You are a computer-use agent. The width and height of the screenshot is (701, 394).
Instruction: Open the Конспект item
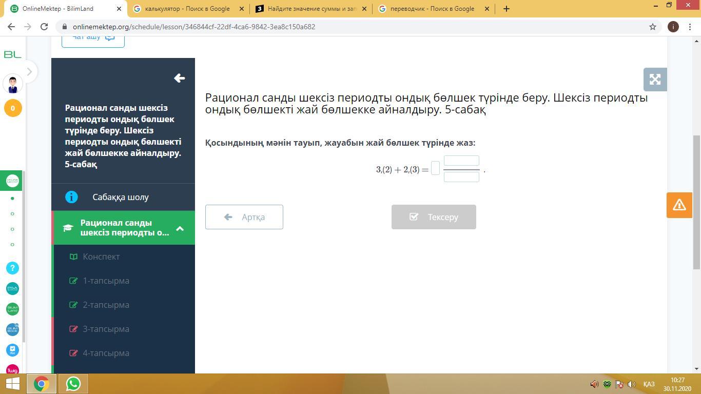click(101, 257)
